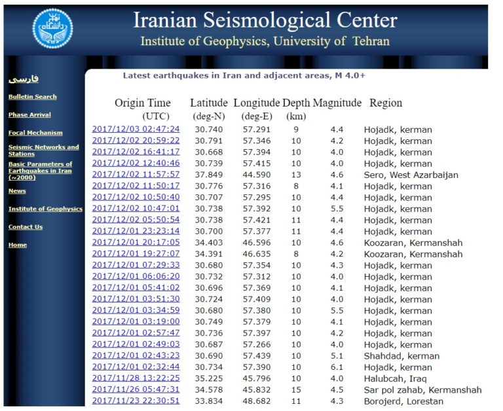Select the Sero, West Azarbaijan region cell
Screen dimensions: 503x411
pyautogui.click(x=411, y=175)
